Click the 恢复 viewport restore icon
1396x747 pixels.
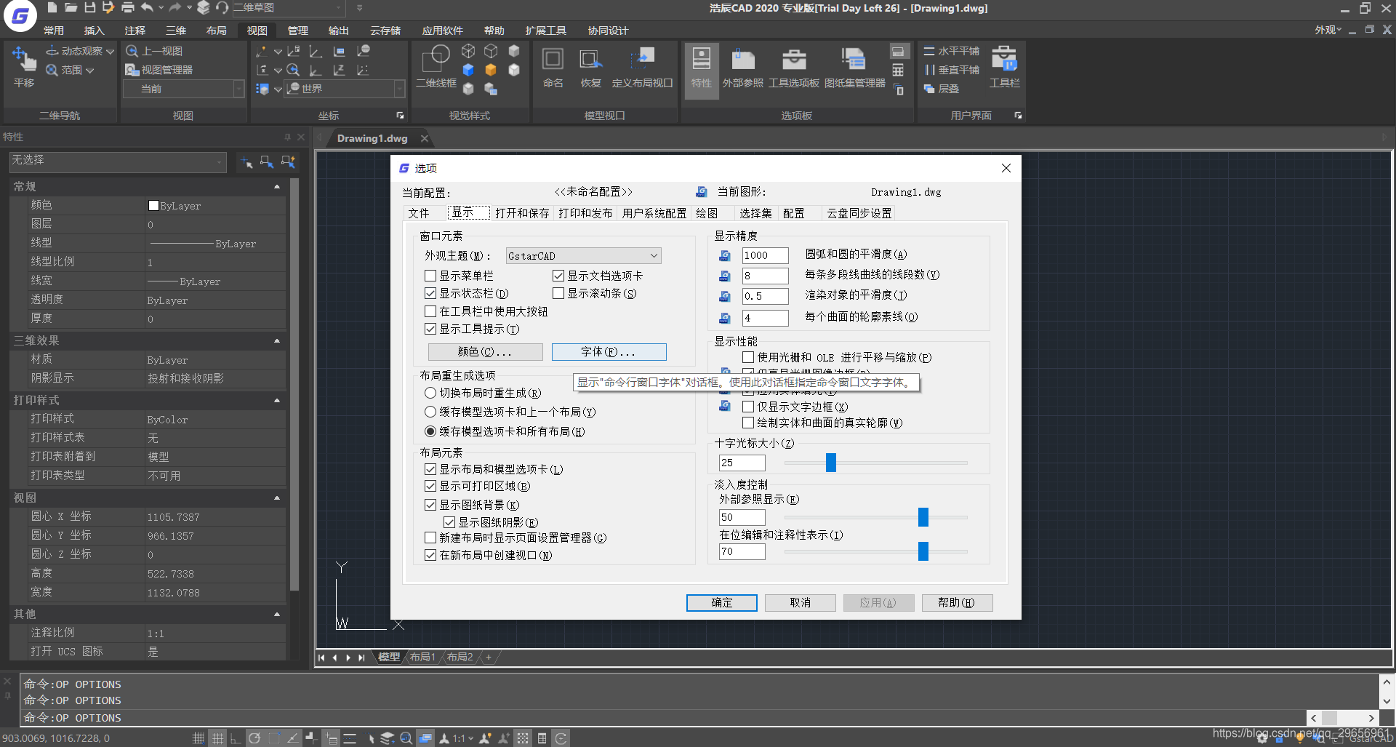(590, 60)
